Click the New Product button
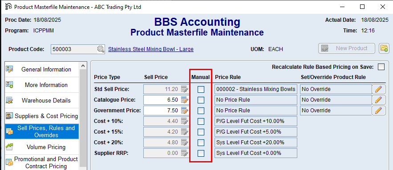The image size is (393, 170). [x=347, y=48]
